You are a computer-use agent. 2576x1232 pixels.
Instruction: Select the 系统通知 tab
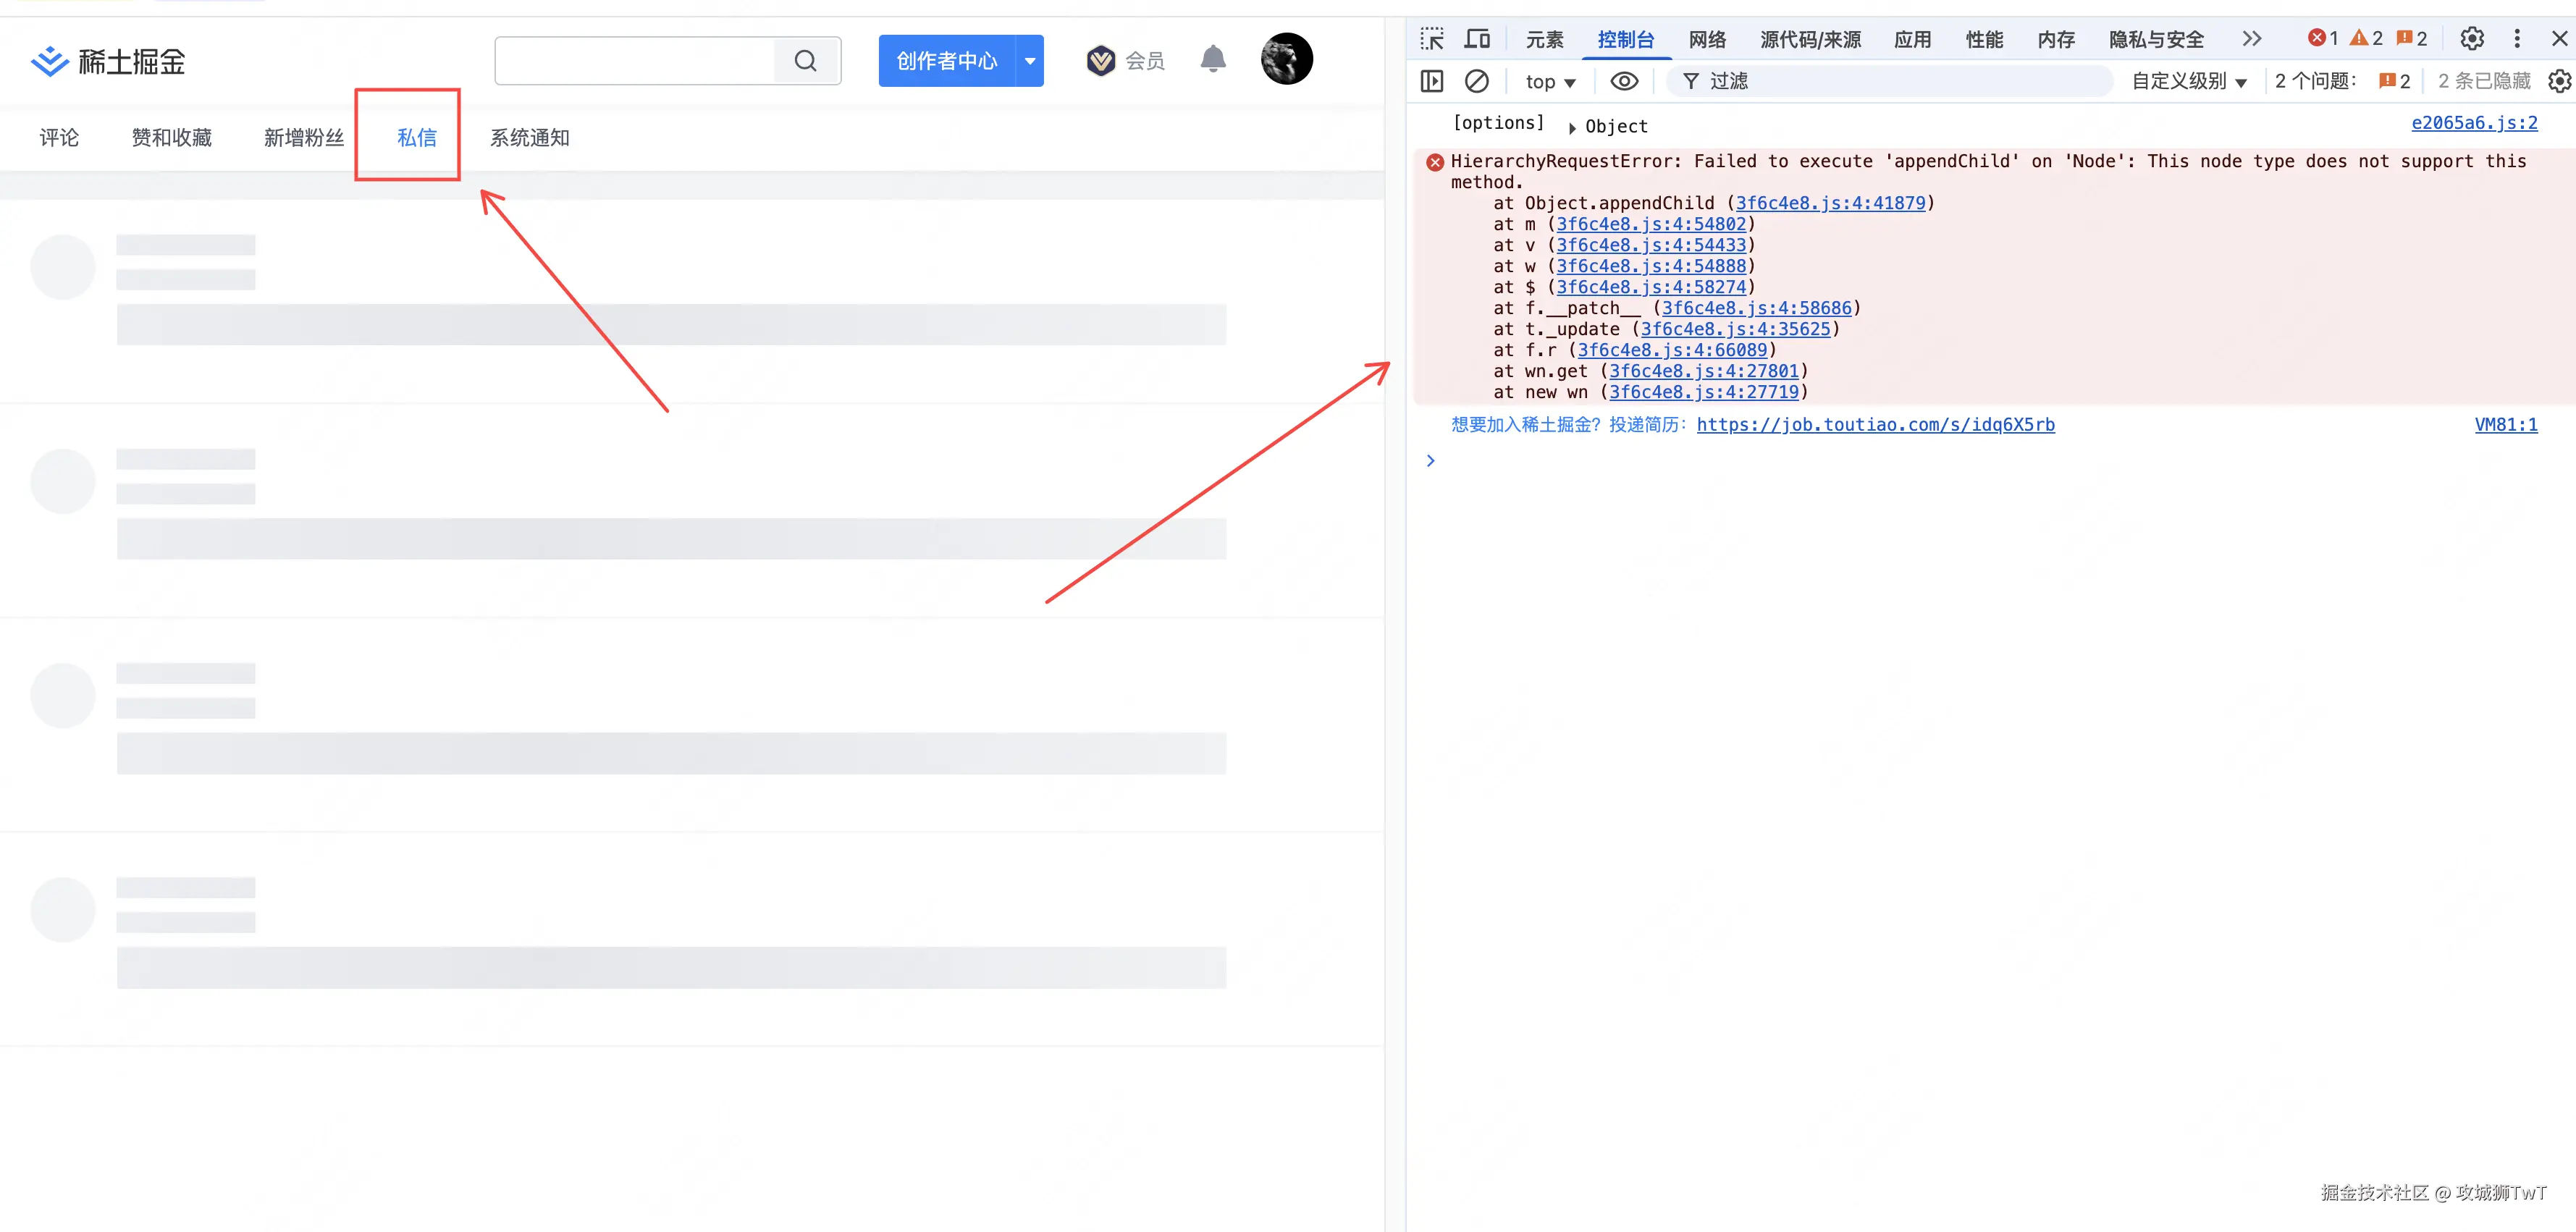529,138
